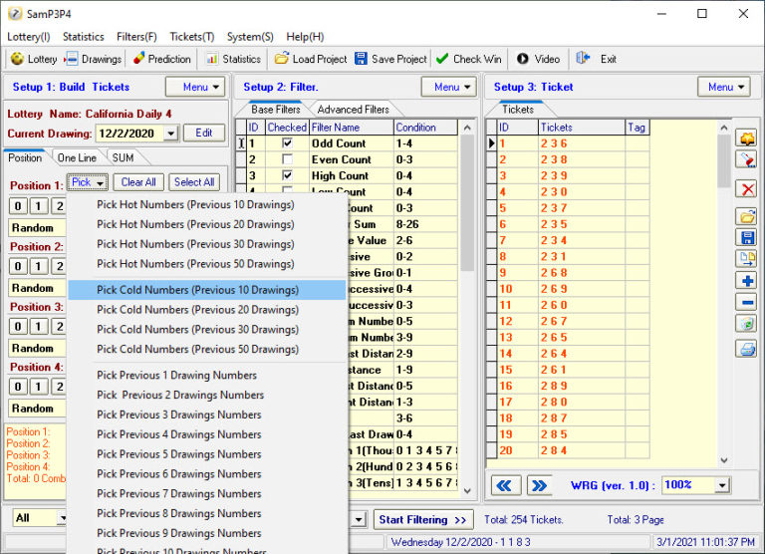Expand the Current Drawing date dropdown
This screenshot has width=765, height=554.
coord(170,134)
